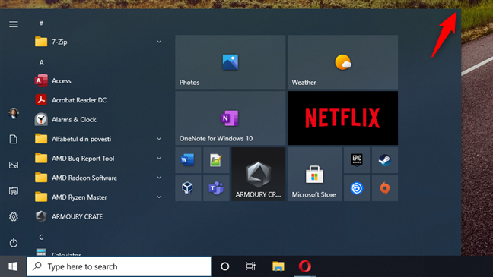Open ARMOURY CRATE in the app list
The width and height of the screenshot is (493, 277).
99,216
